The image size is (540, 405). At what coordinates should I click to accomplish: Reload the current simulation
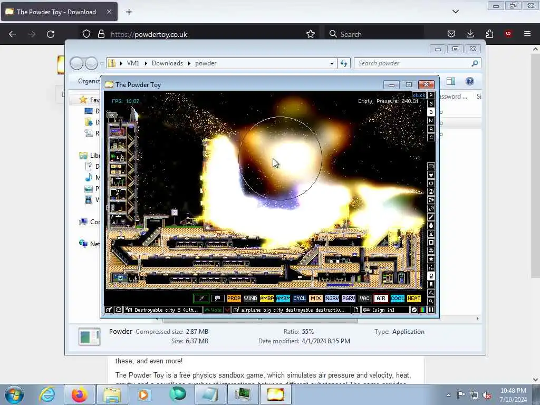pyautogui.click(x=119, y=310)
